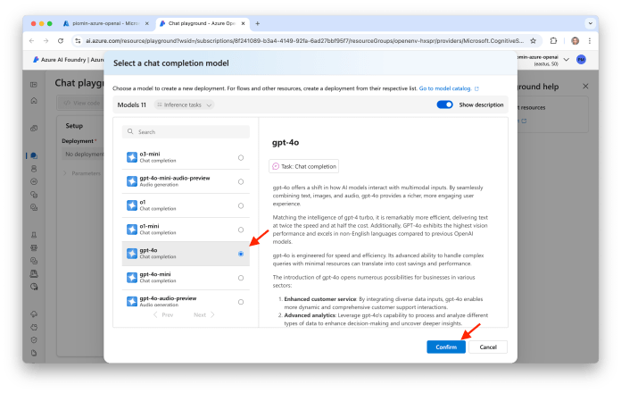Click the browser forward arrow

46,41
